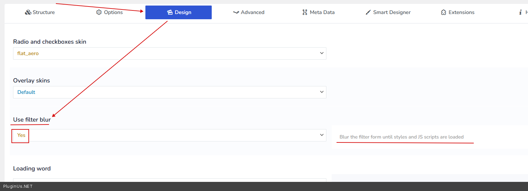Switch to the Options tab label
Viewport: 528px width, 191px height.
[113, 12]
